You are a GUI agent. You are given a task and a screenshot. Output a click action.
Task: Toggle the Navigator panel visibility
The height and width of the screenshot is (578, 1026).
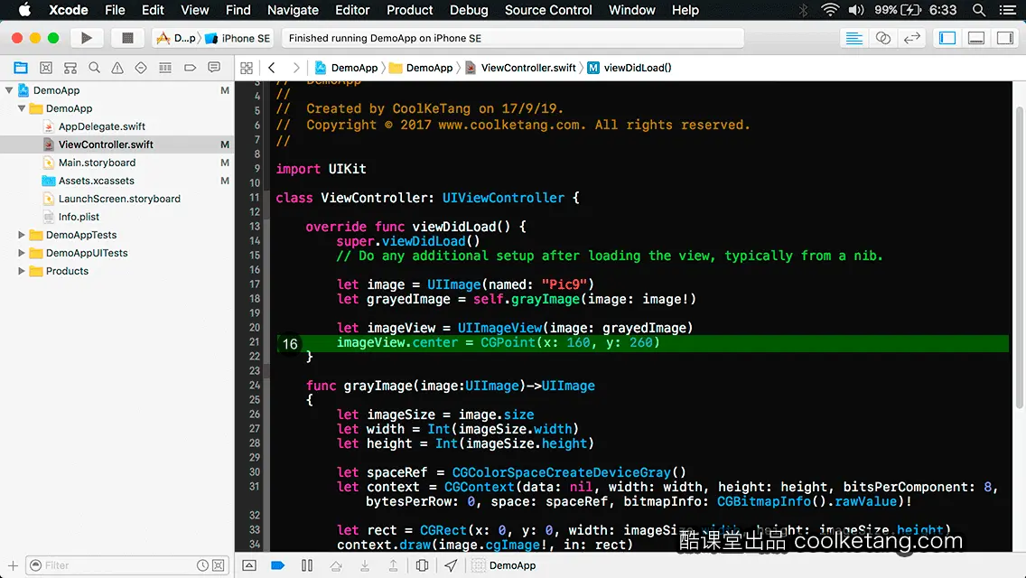(x=947, y=38)
